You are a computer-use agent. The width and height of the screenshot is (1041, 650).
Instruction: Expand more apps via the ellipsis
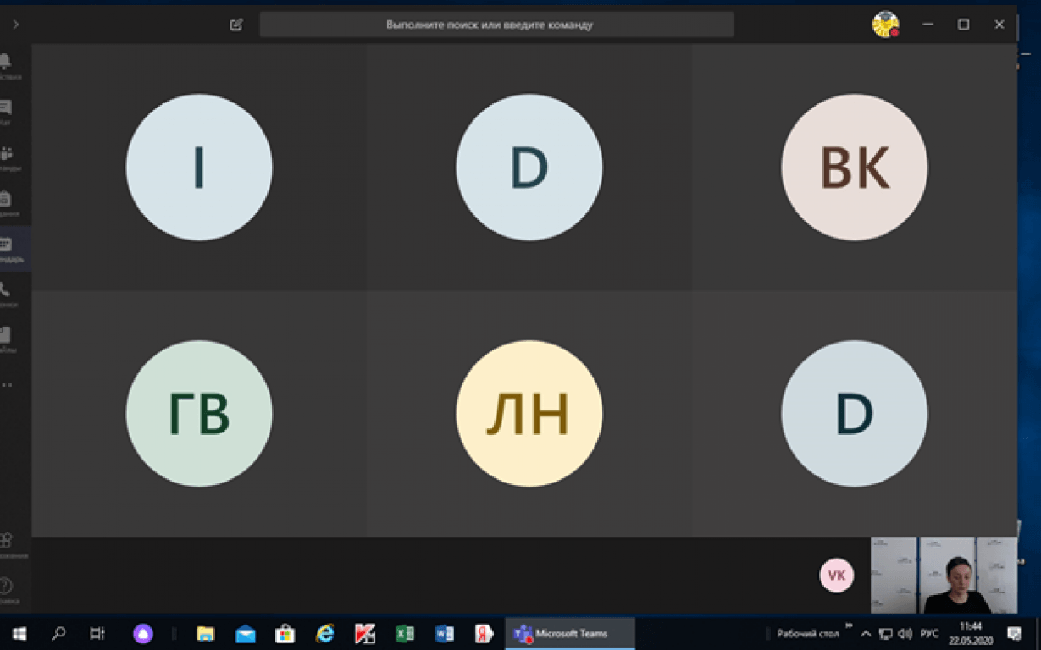7,385
